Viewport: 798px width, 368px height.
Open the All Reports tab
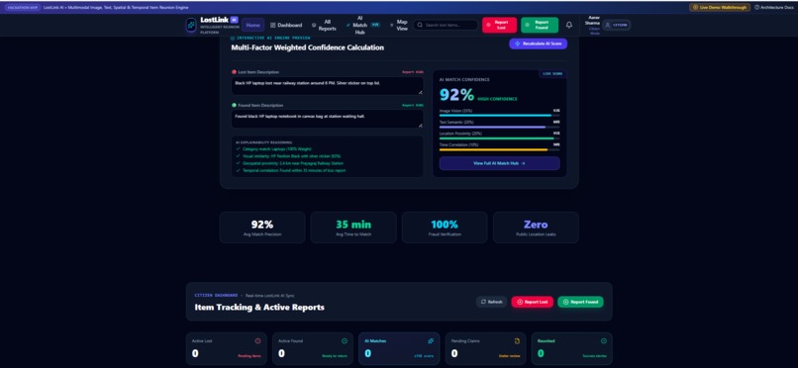click(325, 26)
